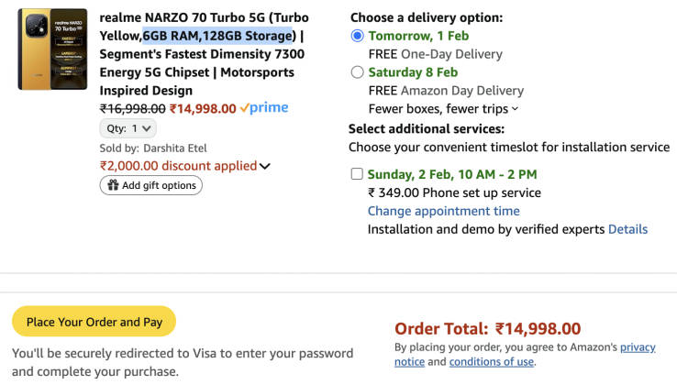Viewport: 677px width, 385px height.
Task: Click the Darshita Etel seller name
Action: (x=175, y=148)
